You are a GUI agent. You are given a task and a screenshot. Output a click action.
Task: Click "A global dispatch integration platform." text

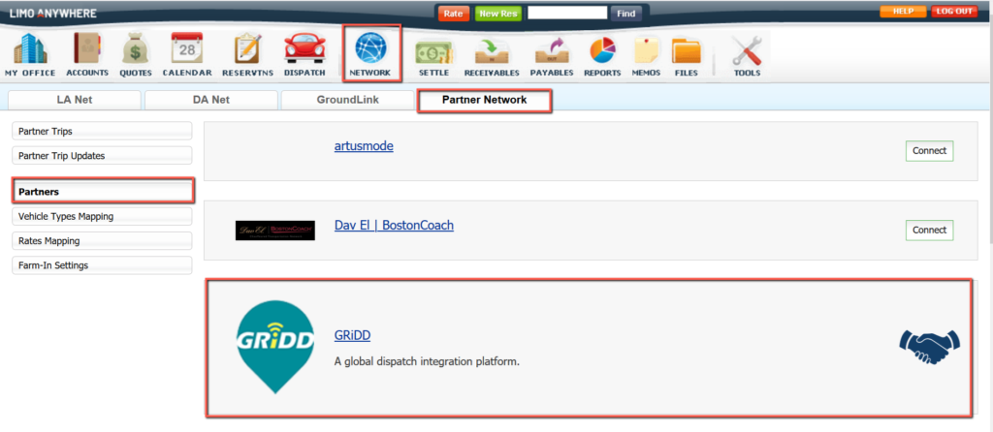coord(427,362)
